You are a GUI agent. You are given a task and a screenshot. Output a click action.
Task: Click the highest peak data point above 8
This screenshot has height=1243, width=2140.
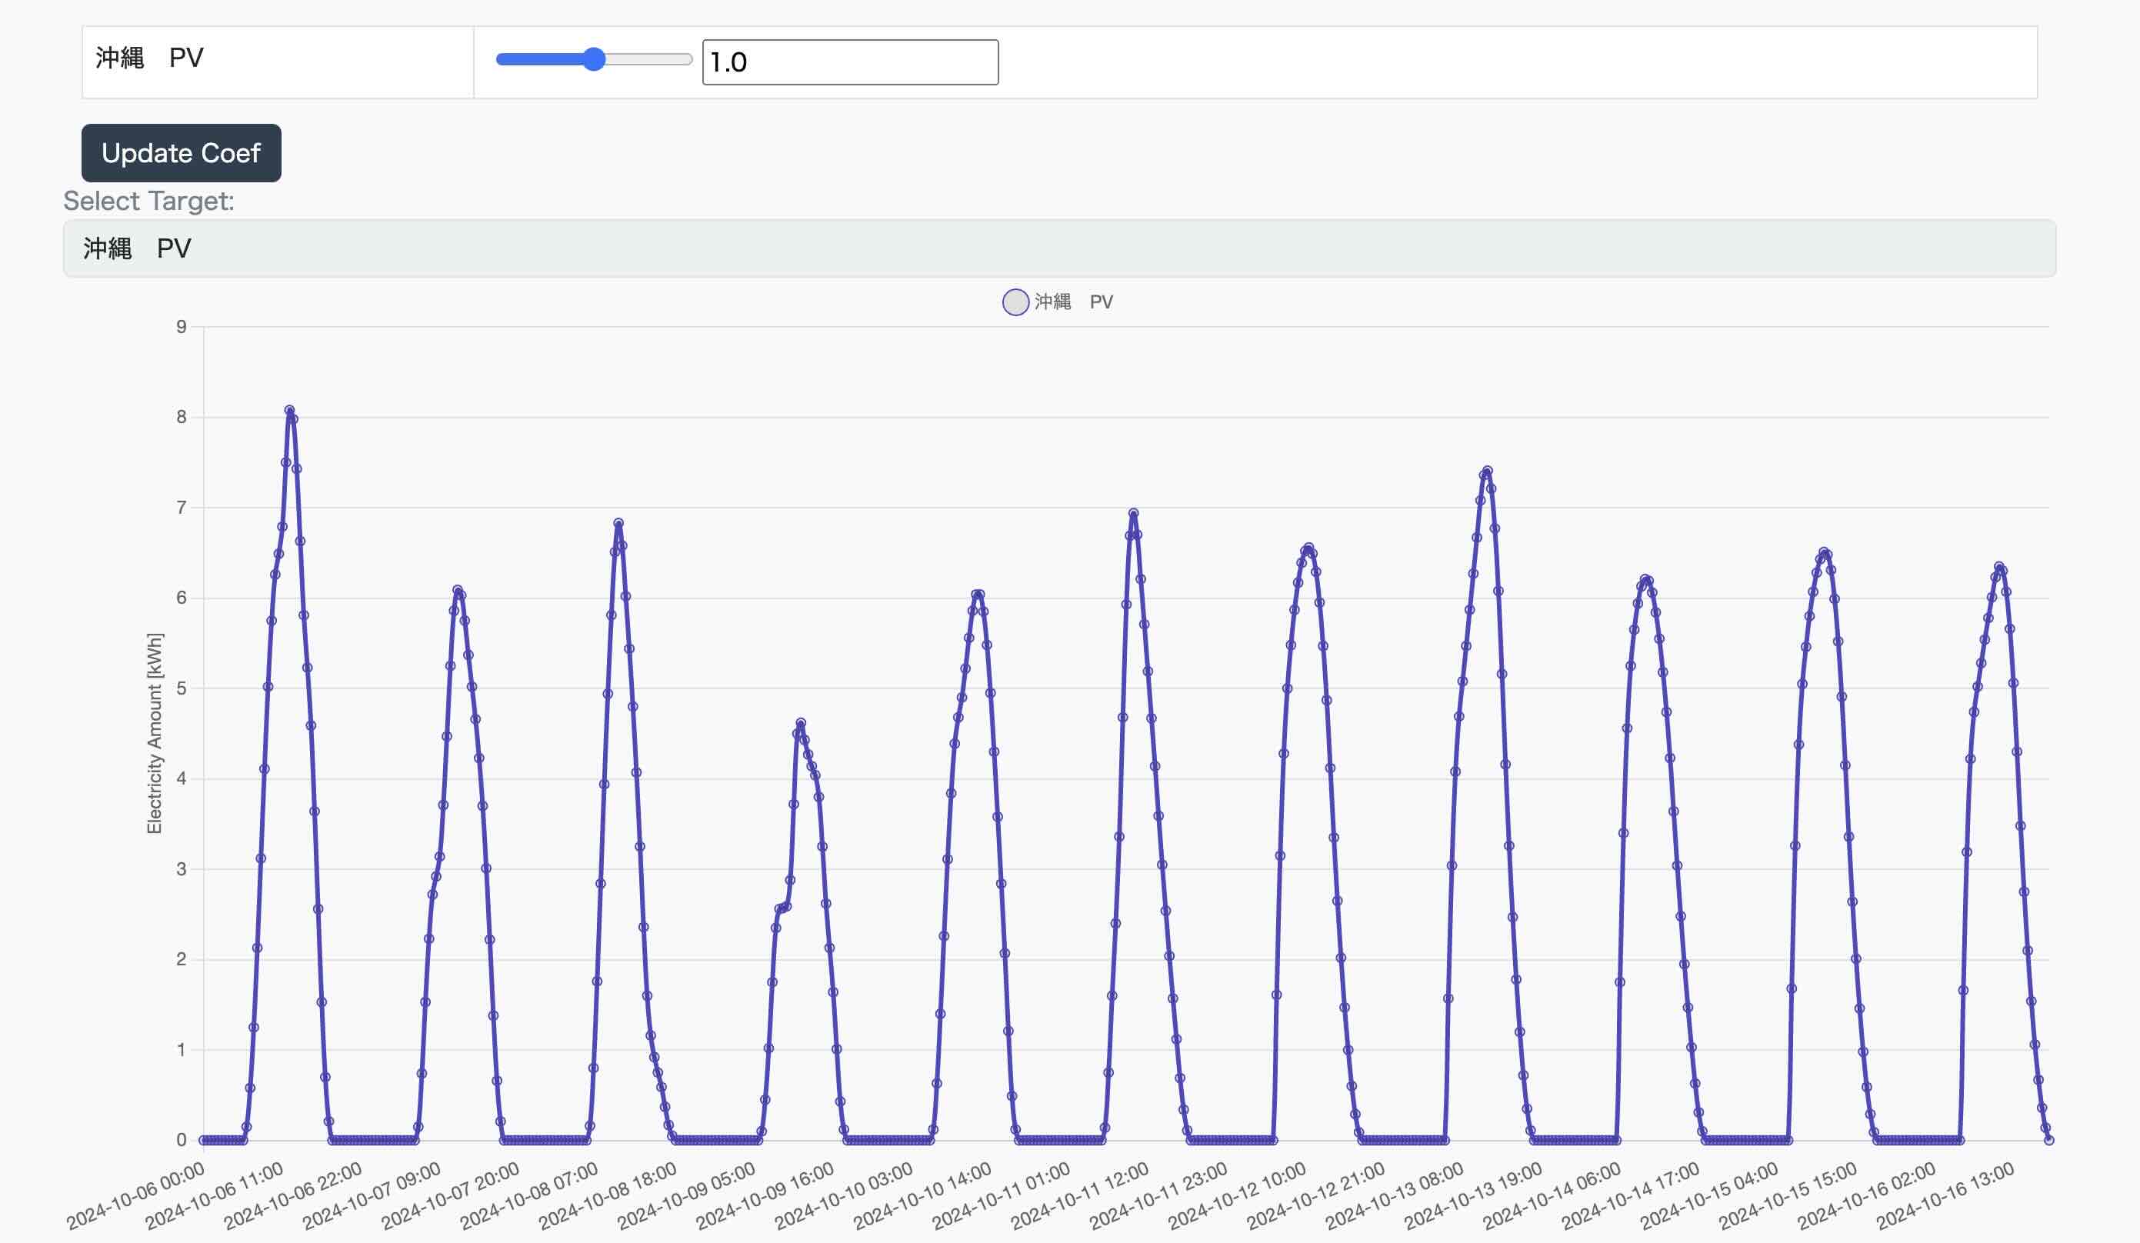(289, 410)
